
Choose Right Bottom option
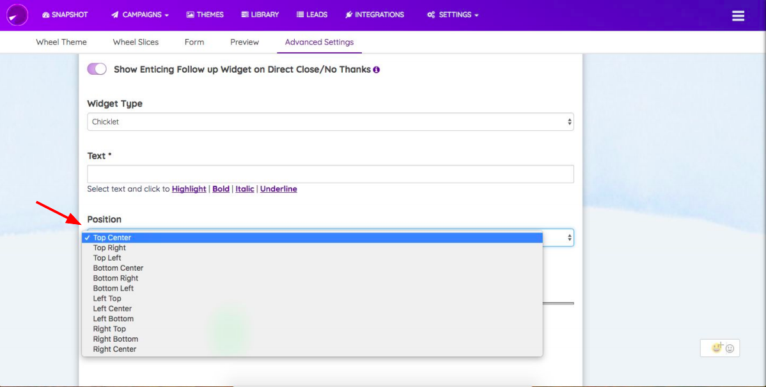coord(313,338)
